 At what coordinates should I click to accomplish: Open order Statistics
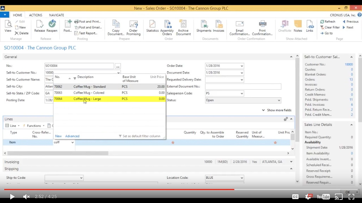coord(152,26)
